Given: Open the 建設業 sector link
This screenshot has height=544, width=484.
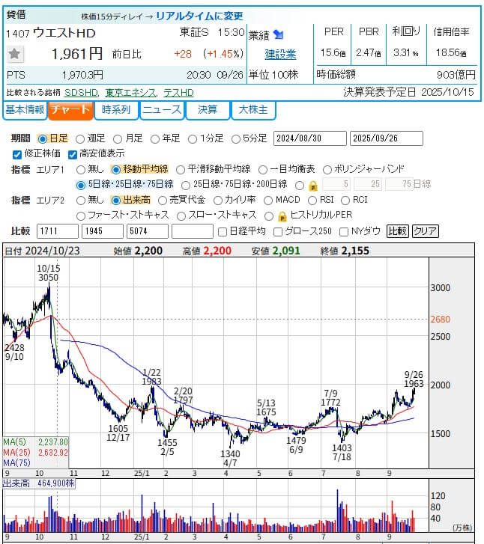Looking at the screenshot, I should (280, 54).
